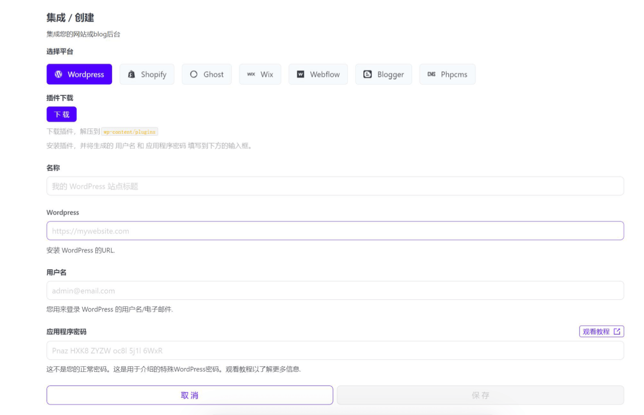Click the 安装 WordPress 的URL hint text
Screen dimensions: 644x415
(x=81, y=250)
